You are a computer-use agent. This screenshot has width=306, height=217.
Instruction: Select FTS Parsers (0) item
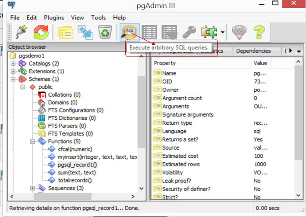[x=67, y=126]
